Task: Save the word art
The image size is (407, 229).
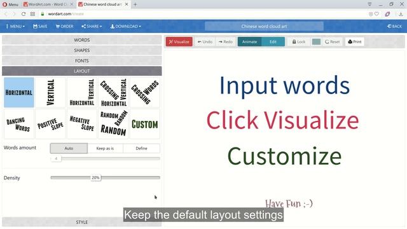Action: [x=40, y=26]
